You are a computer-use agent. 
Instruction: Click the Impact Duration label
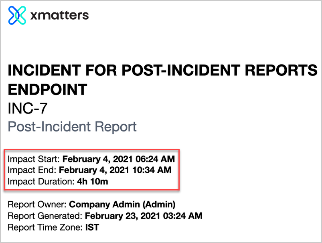click(x=41, y=182)
